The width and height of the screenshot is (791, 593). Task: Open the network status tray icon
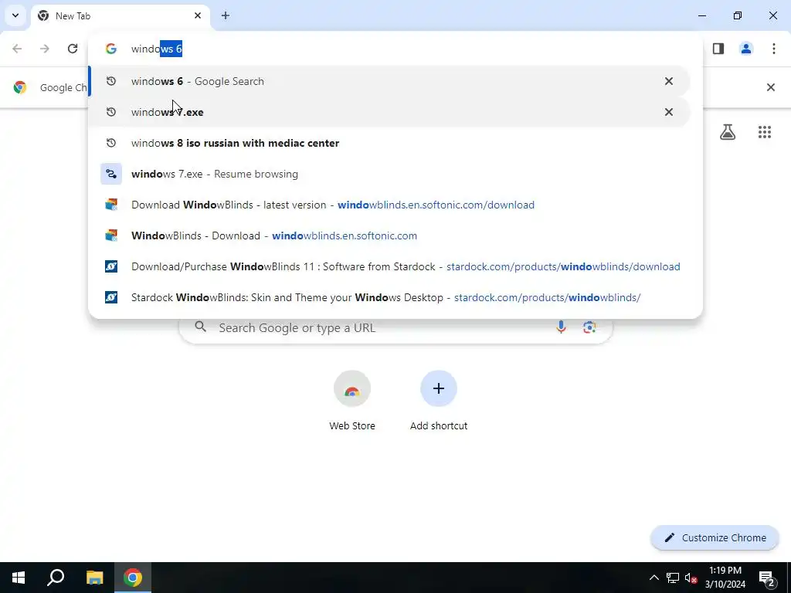673,578
